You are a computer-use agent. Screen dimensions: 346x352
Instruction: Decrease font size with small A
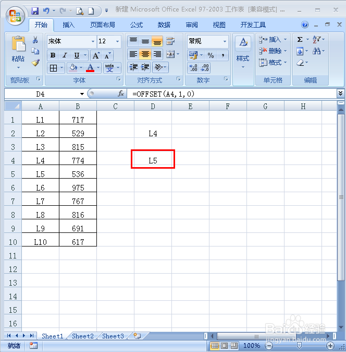(x=107, y=55)
